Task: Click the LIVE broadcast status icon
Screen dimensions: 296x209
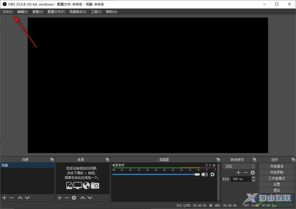Action: (x=179, y=205)
